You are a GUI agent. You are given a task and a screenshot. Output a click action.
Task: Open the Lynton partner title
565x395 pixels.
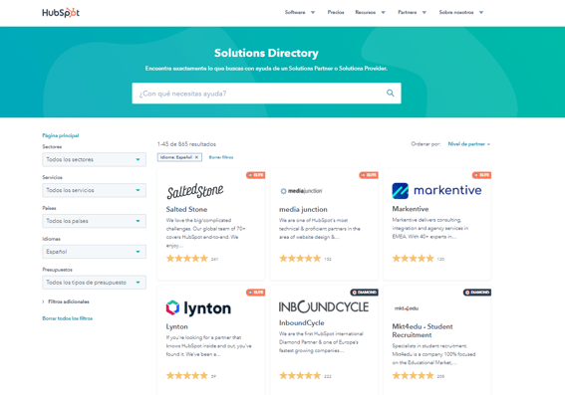(176, 326)
